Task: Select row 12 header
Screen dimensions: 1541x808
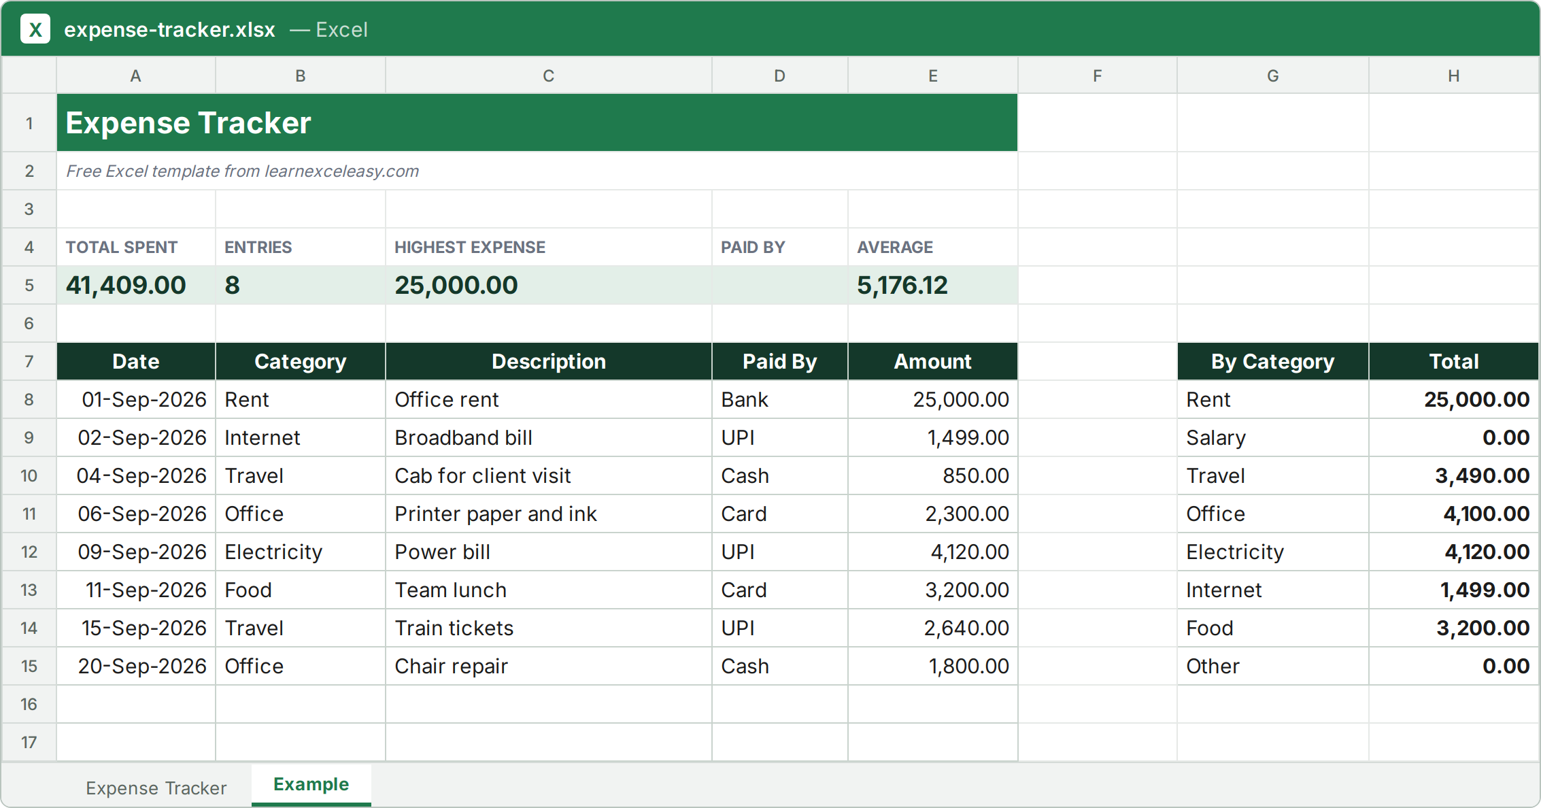Action: (29, 552)
